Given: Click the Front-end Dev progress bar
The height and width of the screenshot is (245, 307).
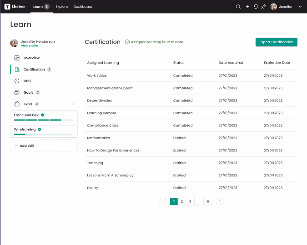Looking at the screenshot, I should (x=44, y=120).
